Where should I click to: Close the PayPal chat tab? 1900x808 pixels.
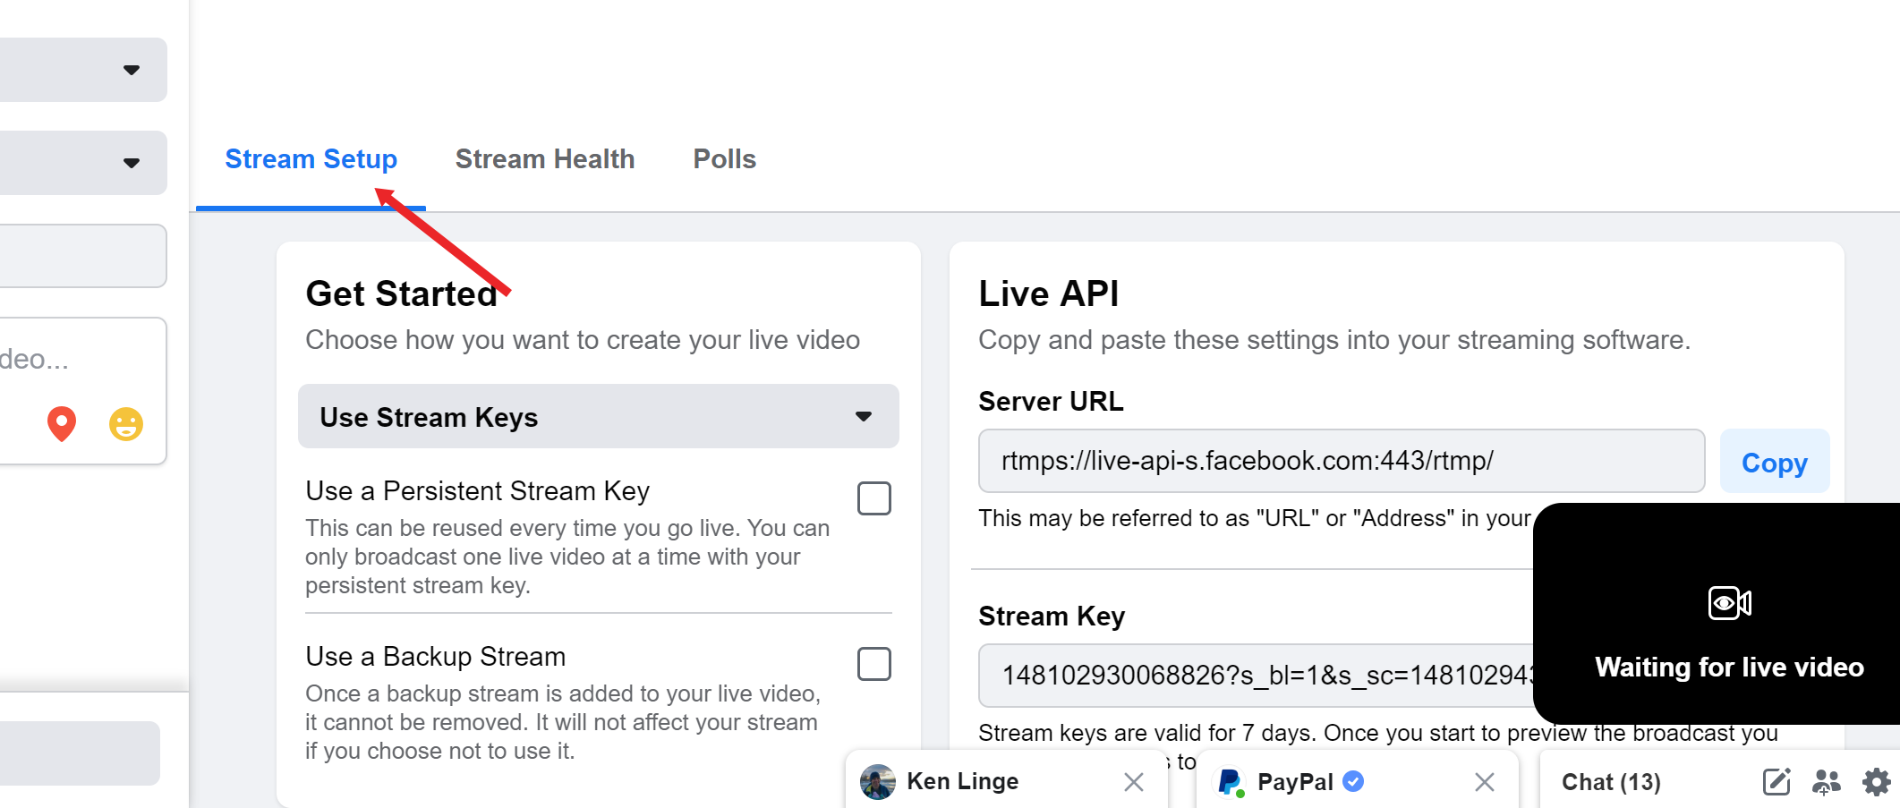click(x=1485, y=782)
